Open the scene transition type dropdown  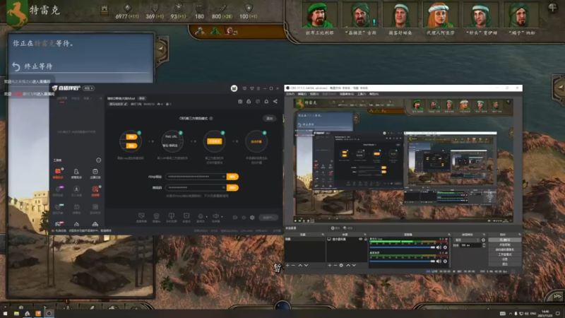(x=468, y=240)
